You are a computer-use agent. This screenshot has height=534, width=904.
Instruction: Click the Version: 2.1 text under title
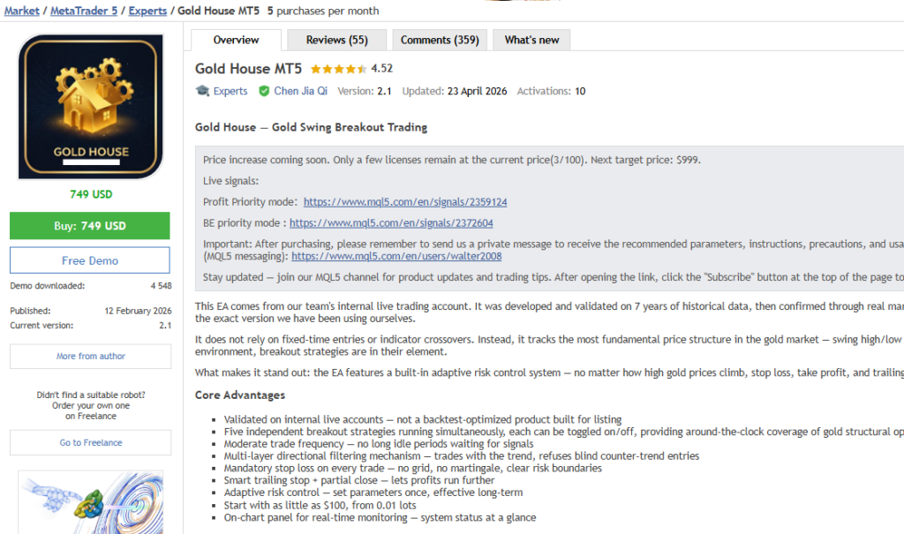[x=365, y=91]
